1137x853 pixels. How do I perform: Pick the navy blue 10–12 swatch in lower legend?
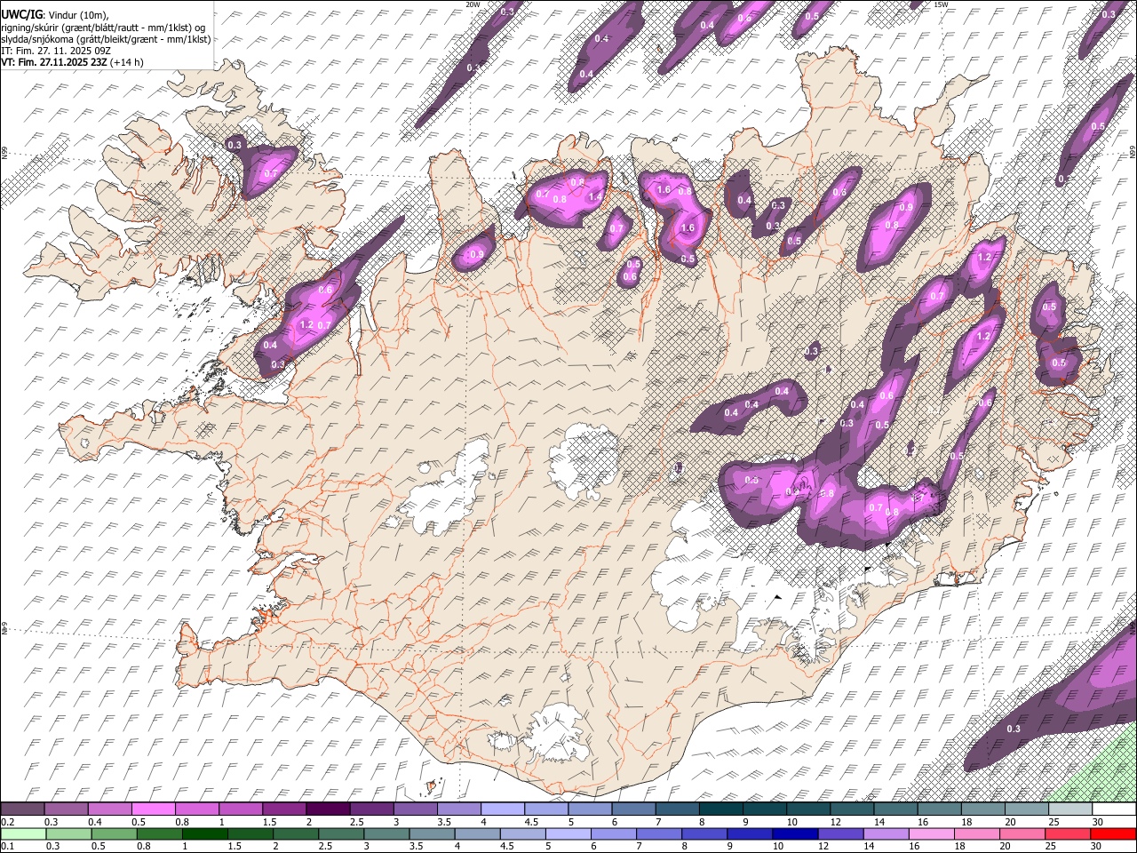pos(795,834)
